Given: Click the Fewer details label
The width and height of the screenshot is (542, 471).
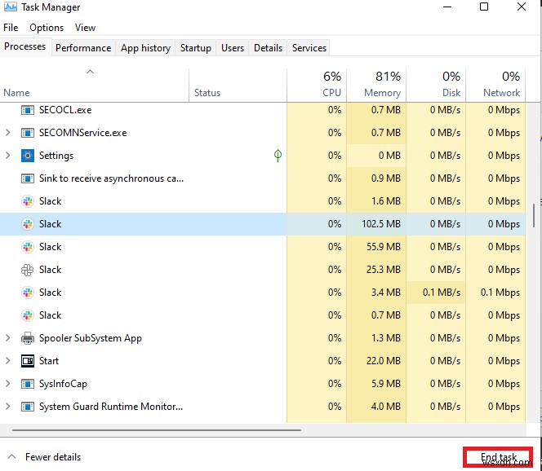Looking at the screenshot, I should (x=53, y=457).
